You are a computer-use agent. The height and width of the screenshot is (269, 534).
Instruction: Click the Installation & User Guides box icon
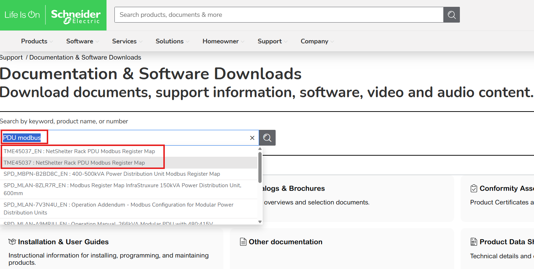click(x=12, y=242)
